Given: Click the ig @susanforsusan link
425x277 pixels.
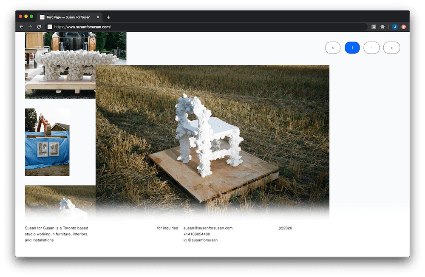Looking at the screenshot, I should point(200,240).
